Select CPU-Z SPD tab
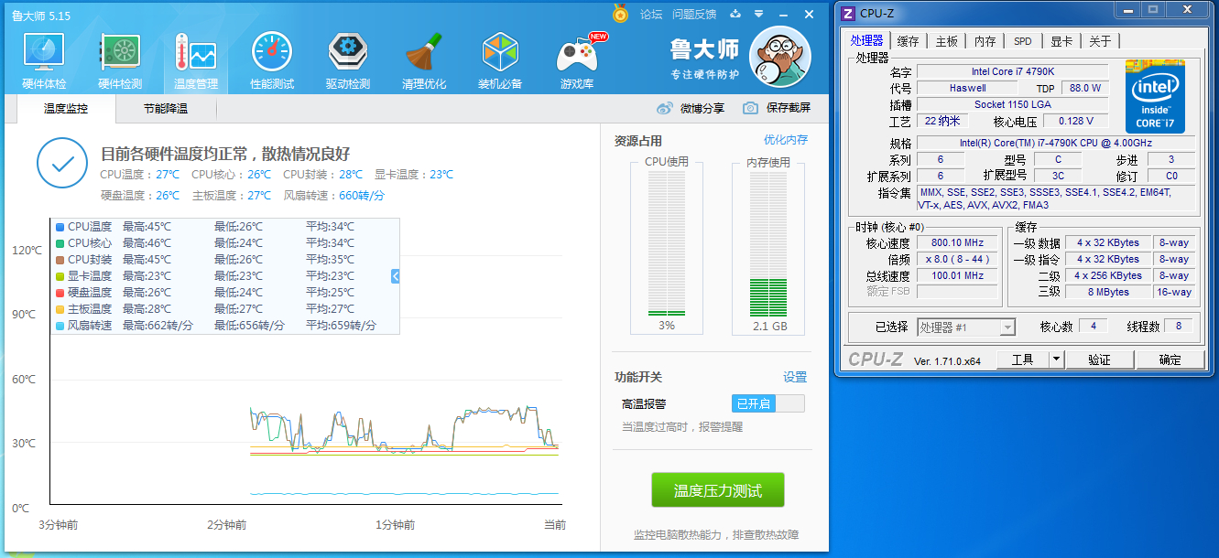This screenshot has width=1219, height=558. coord(1023,41)
